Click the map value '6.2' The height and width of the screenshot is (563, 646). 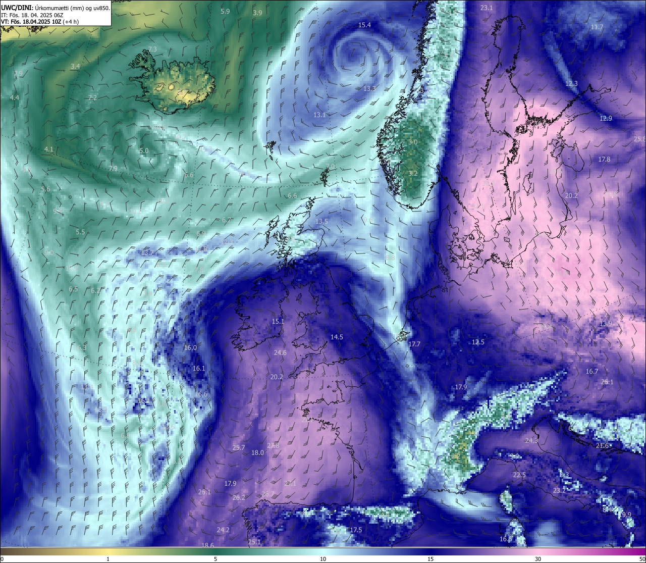pos(95,290)
